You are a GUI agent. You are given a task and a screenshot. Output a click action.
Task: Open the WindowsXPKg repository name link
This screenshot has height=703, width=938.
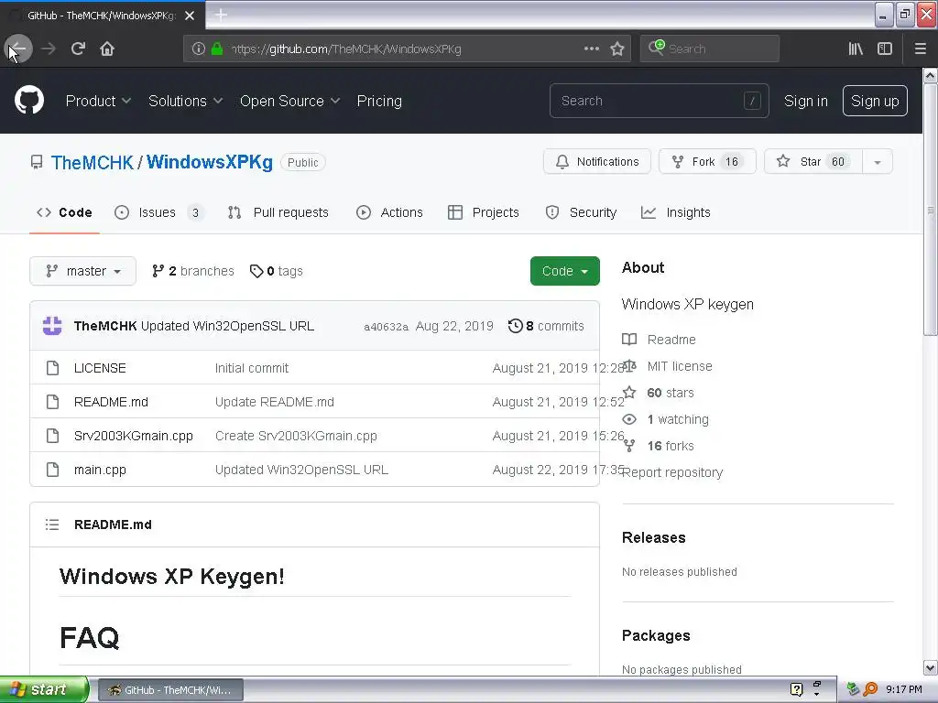pos(210,162)
